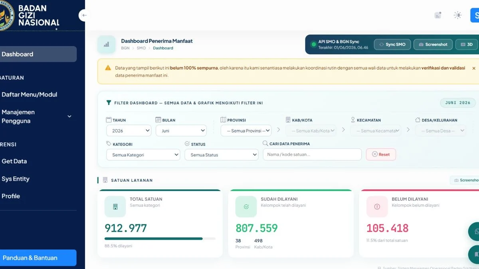This screenshot has width=479, height=269.
Task: Click the tag icon beside Kategori
Action: pos(109,143)
